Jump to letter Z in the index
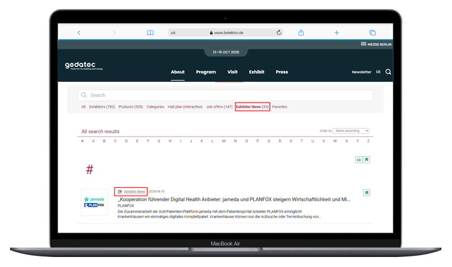452x267 pixels. (368, 141)
